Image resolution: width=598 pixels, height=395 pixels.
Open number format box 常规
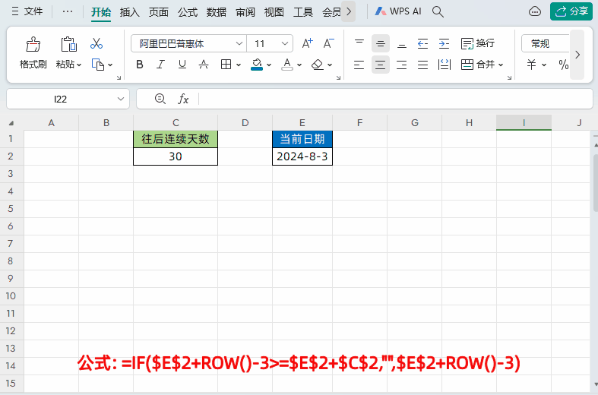pyautogui.click(x=546, y=43)
